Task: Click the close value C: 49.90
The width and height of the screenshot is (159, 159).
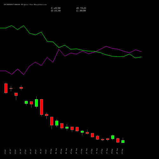Action: (x=56, y=8)
